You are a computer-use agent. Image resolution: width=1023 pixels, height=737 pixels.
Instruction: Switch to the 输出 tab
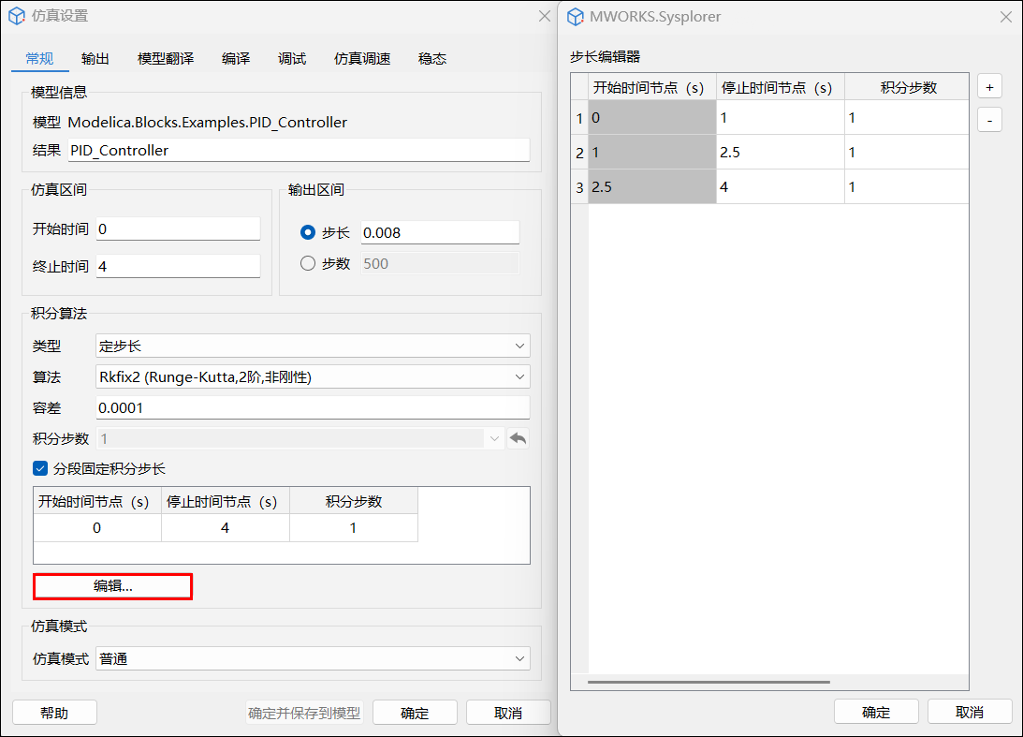point(95,58)
